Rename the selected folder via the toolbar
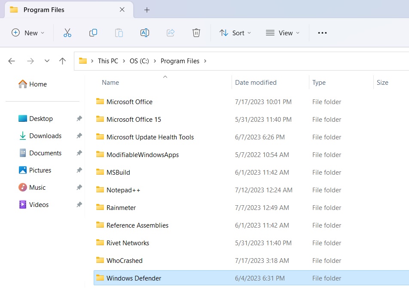409x290 pixels. (144, 32)
